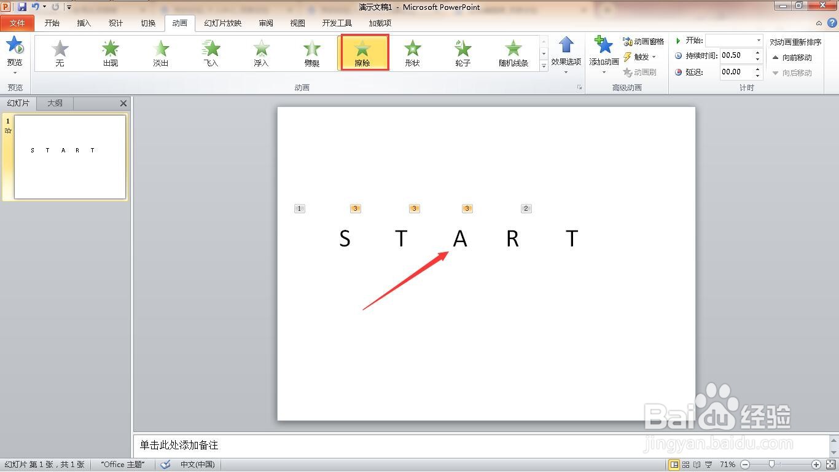Apply the 淡出 (Fade) animation
Viewport: 839px width, 472px height.
(x=161, y=53)
